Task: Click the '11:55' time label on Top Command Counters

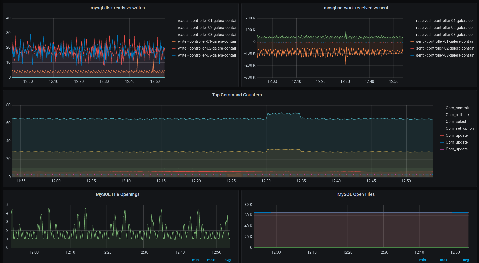Action: point(21,181)
